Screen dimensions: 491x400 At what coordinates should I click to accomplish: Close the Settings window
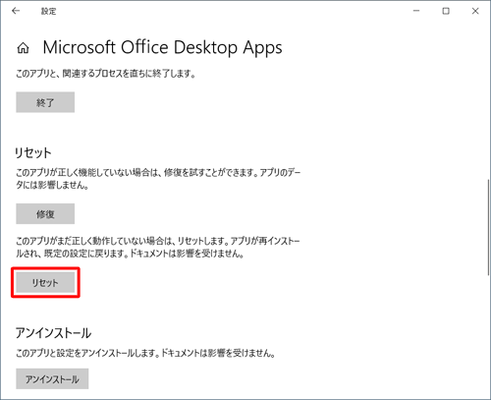pyautogui.click(x=475, y=11)
